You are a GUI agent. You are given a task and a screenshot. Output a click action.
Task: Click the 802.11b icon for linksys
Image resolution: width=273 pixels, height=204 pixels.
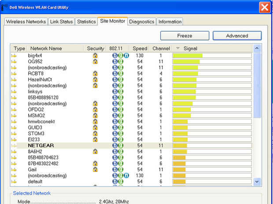115,91
